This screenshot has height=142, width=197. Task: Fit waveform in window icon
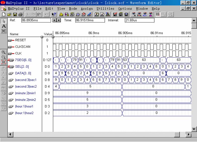4,62
